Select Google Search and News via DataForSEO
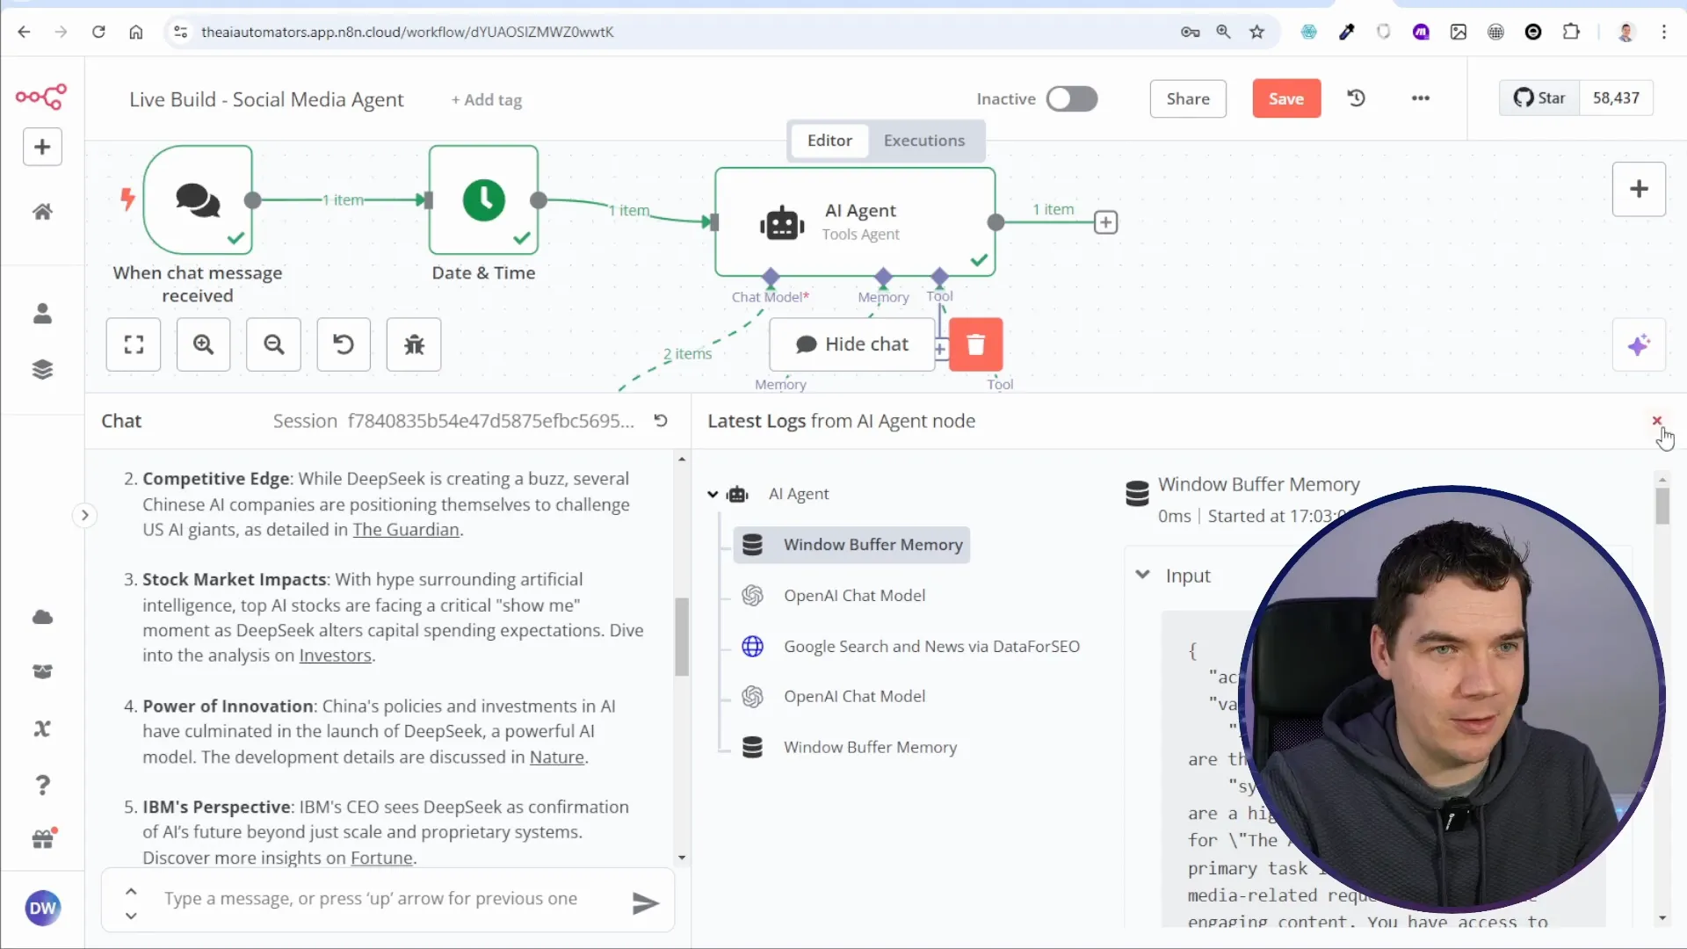Viewport: 1687px width, 949px height. [x=931, y=647]
